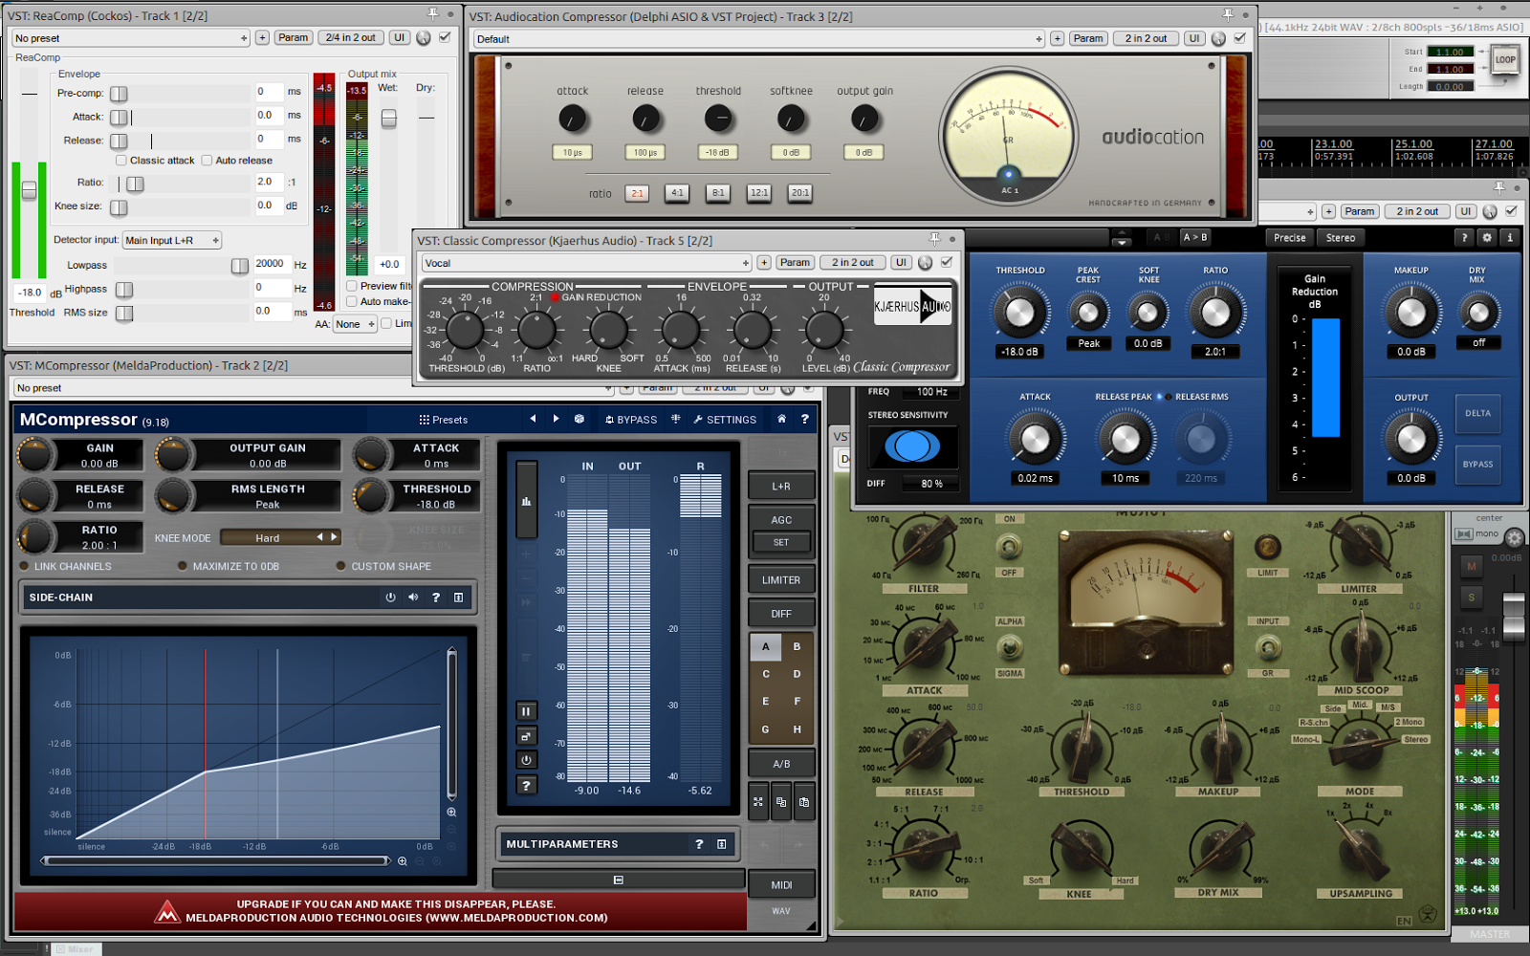Screen dimensions: 1530x956
Task: Click the MCompressor randomize dice icon
Action: [579, 419]
